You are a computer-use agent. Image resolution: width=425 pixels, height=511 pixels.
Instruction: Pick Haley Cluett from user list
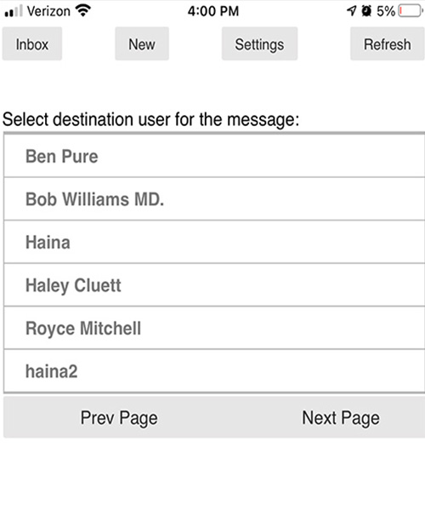(x=214, y=285)
